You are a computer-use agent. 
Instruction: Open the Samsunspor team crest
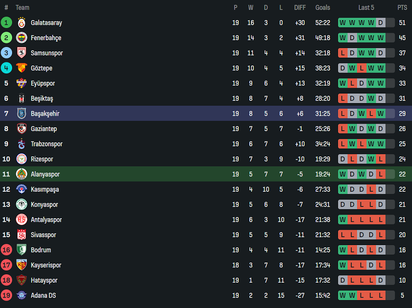(22, 53)
